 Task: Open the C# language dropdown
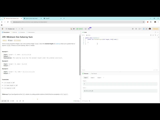83,35
